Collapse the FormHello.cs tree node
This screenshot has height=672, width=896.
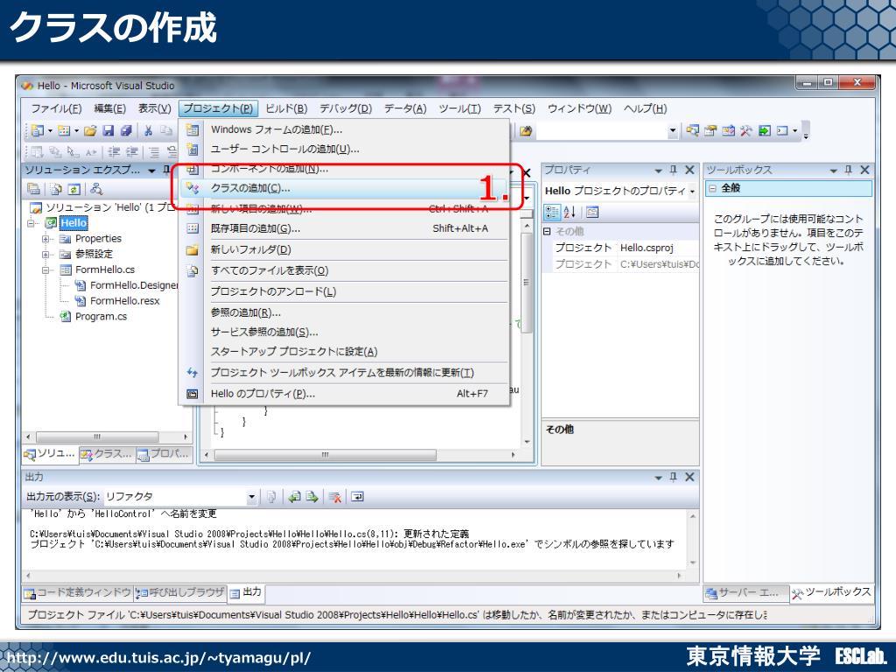pos(45,269)
